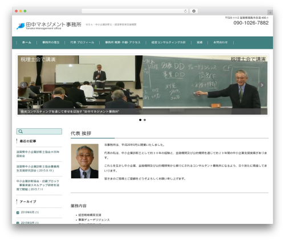Show next slide with right arrow
The image size is (285, 241).
click(262, 85)
